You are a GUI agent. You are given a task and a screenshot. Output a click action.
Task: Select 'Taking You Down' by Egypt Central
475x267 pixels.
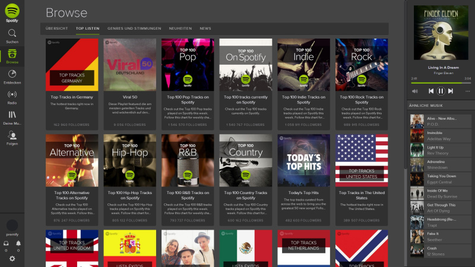(441, 179)
